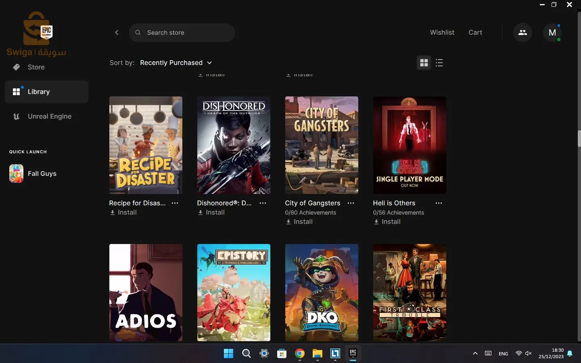The height and width of the screenshot is (363, 581).
Task: Click the muted volume tray icon
Action: 529,353
